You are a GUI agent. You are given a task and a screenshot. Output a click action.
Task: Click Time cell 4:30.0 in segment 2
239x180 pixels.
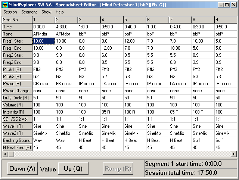[x=66, y=27]
